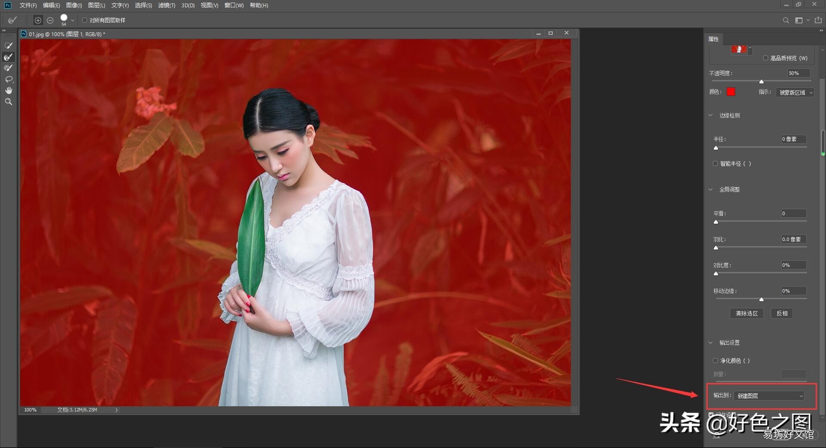Click the 对比度 0% field
The height and width of the screenshot is (448, 826).
pyautogui.click(x=794, y=265)
